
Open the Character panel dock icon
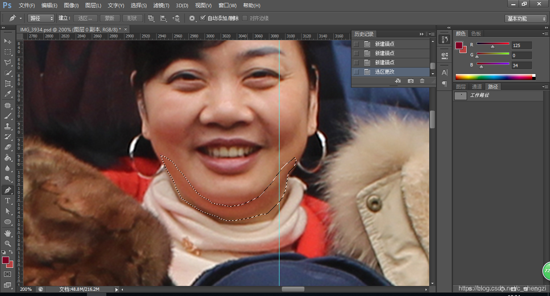445,72
